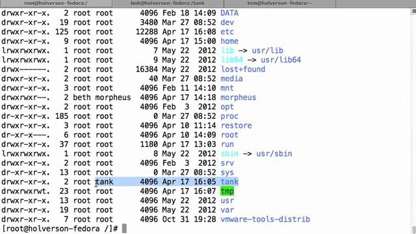Click the Oct 31 19:28 timestamp
The width and height of the screenshot is (416, 234).
(189, 220)
